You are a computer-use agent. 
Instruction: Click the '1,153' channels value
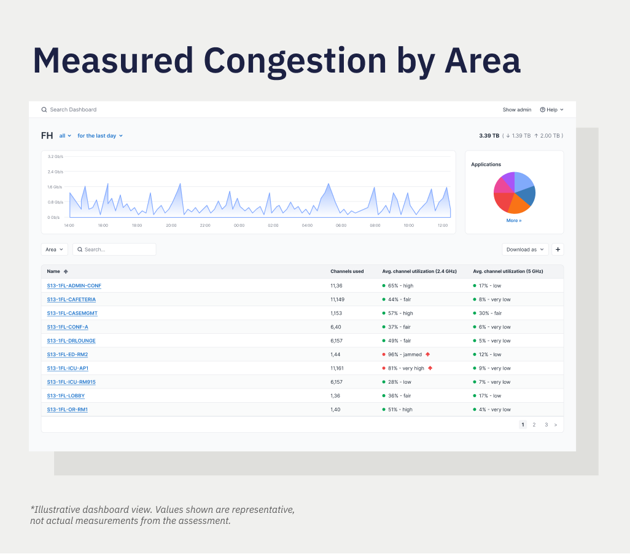click(x=336, y=313)
